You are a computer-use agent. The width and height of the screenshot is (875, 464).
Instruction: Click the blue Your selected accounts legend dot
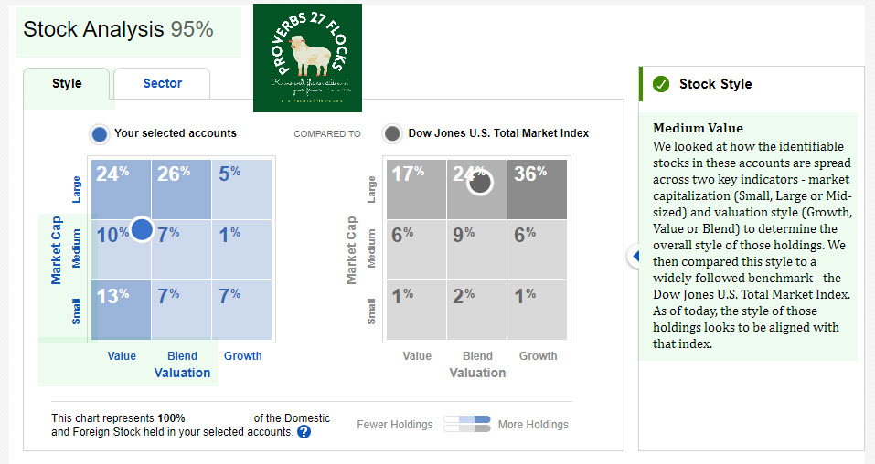click(100, 134)
